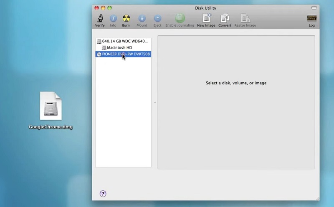Open Info for the selected disk
This screenshot has width=334, height=207.
coord(113,18)
